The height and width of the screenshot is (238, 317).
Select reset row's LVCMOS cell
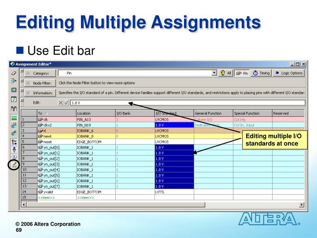tap(174, 142)
